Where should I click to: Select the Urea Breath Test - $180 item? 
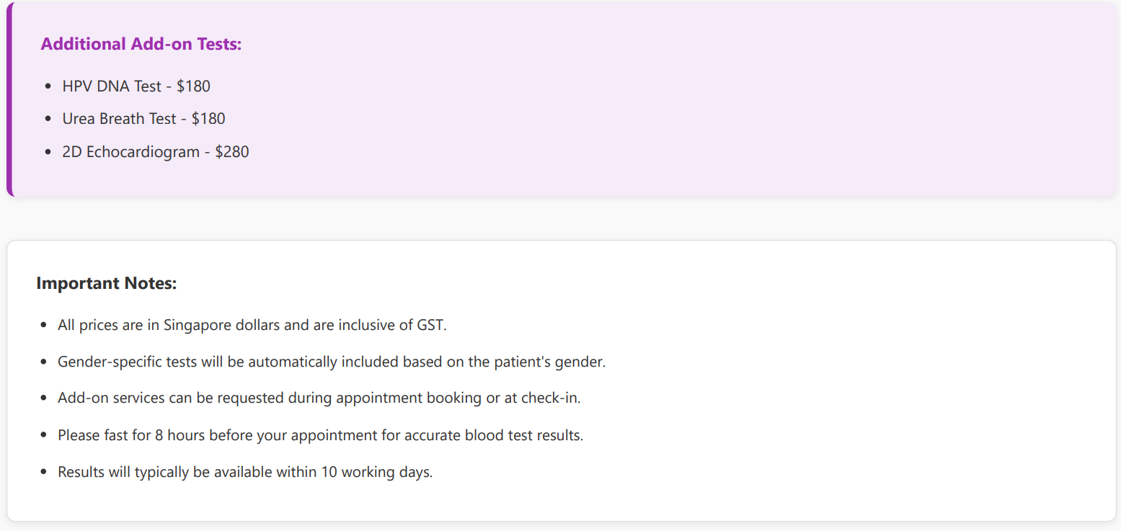pyautogui.click(x=144, y=119)
